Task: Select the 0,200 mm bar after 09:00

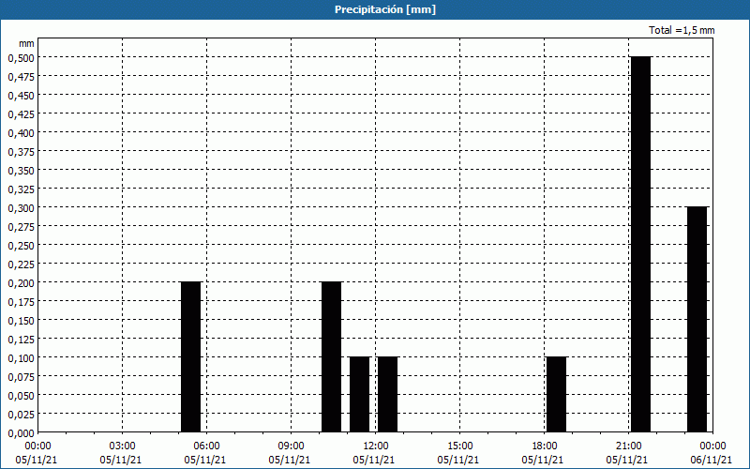Action: (x=332, y=357)
